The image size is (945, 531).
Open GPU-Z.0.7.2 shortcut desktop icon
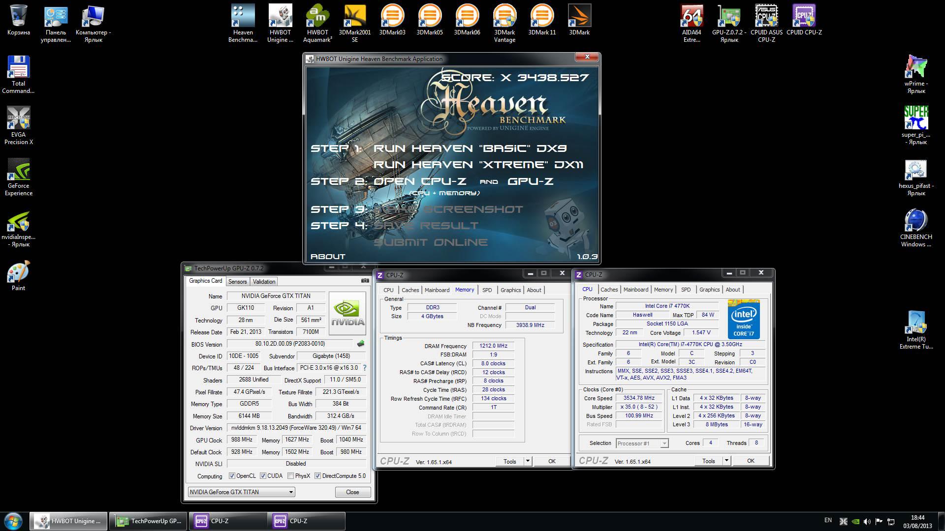729,25
